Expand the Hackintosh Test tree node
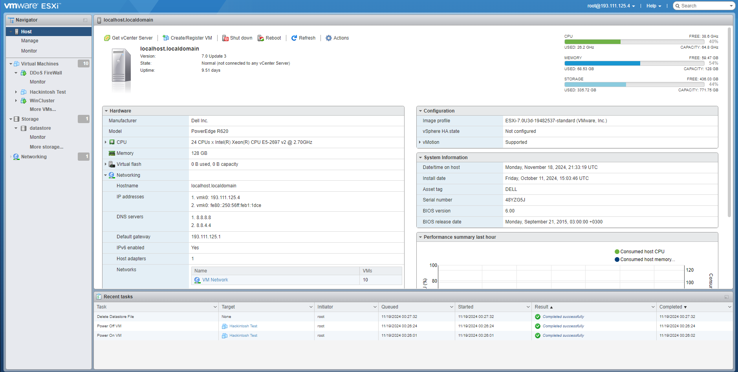The width and height of the screenshot is (738, 372). (x=16, y=92)
